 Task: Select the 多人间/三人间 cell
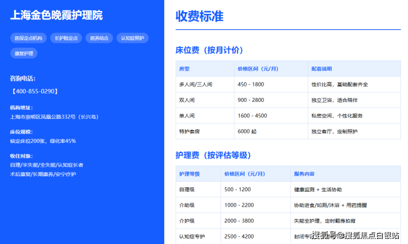(205, 84)
